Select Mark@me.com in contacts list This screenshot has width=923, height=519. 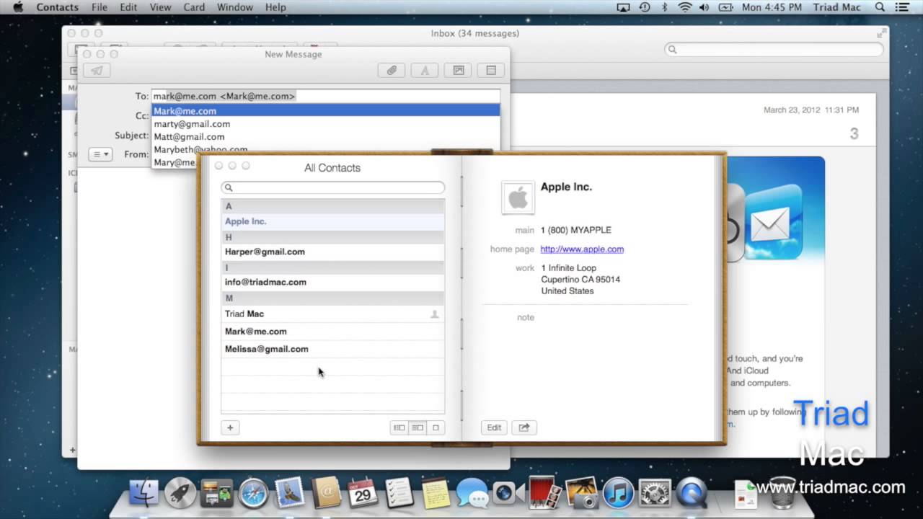coord(332,332)
